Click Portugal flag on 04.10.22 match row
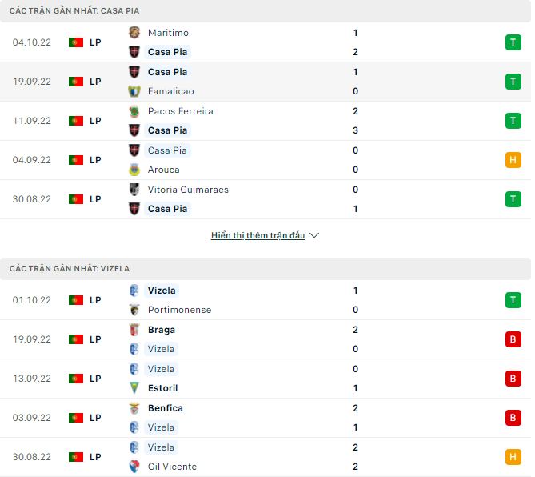 (x=76, y=42)
